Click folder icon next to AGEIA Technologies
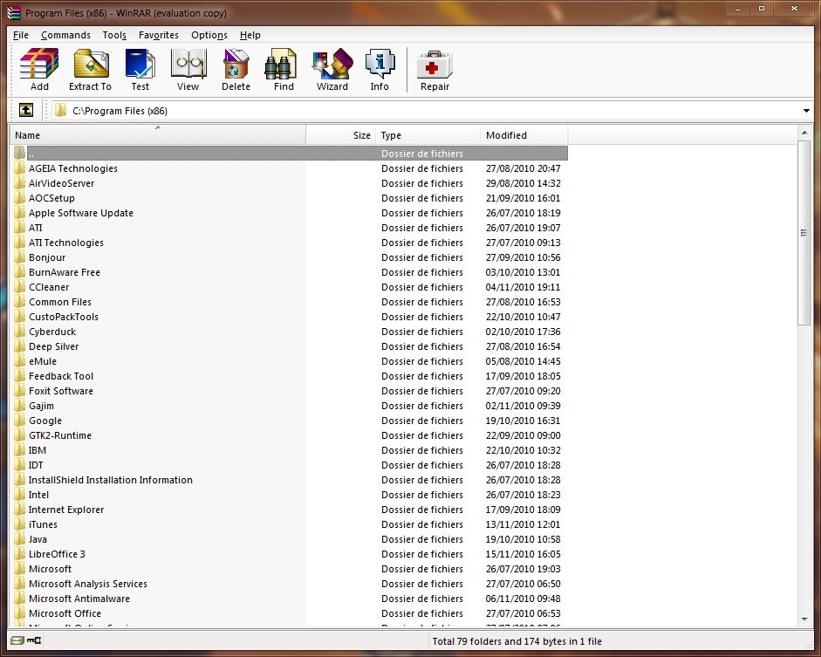 click(20, 168)
